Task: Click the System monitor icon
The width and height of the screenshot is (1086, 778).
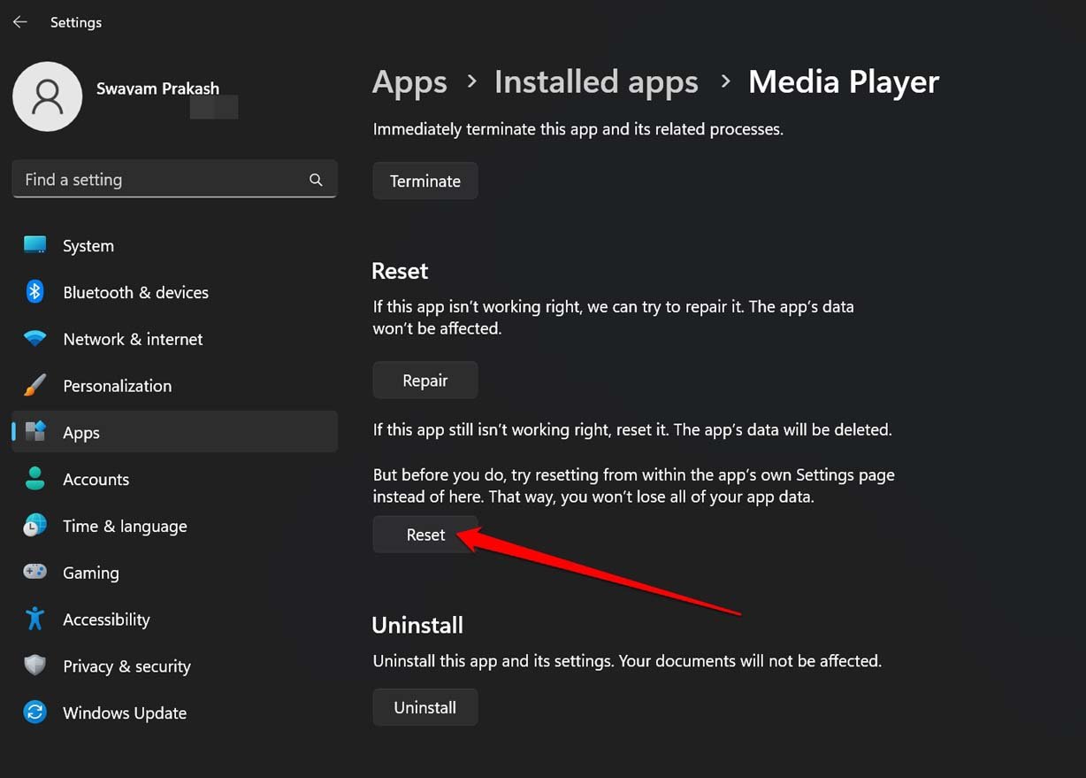Action: [x=35, y=245]
